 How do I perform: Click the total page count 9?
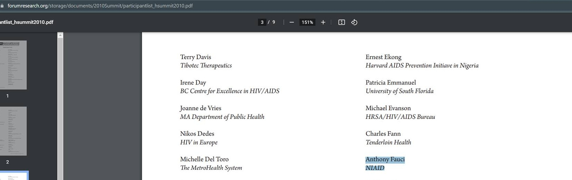pyautogui.click(x=274, y=22)
